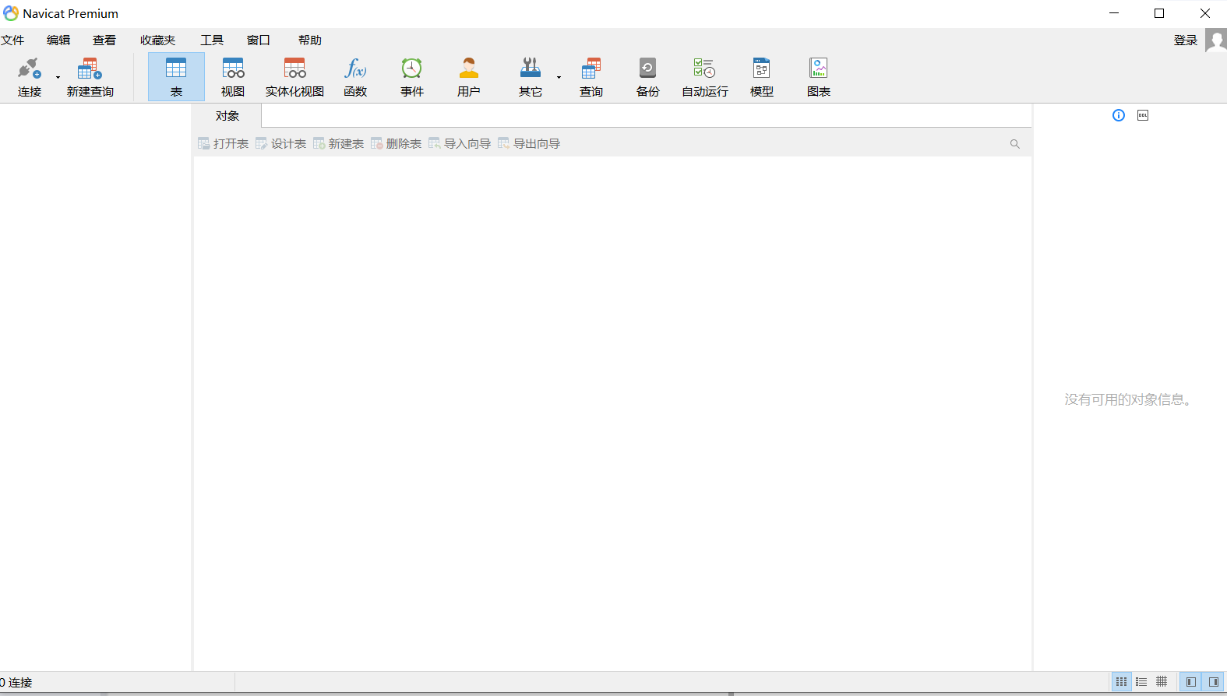Screen dimensions: 1227x696
Task: Click the 打开表 button
Action: pos(223,143)
